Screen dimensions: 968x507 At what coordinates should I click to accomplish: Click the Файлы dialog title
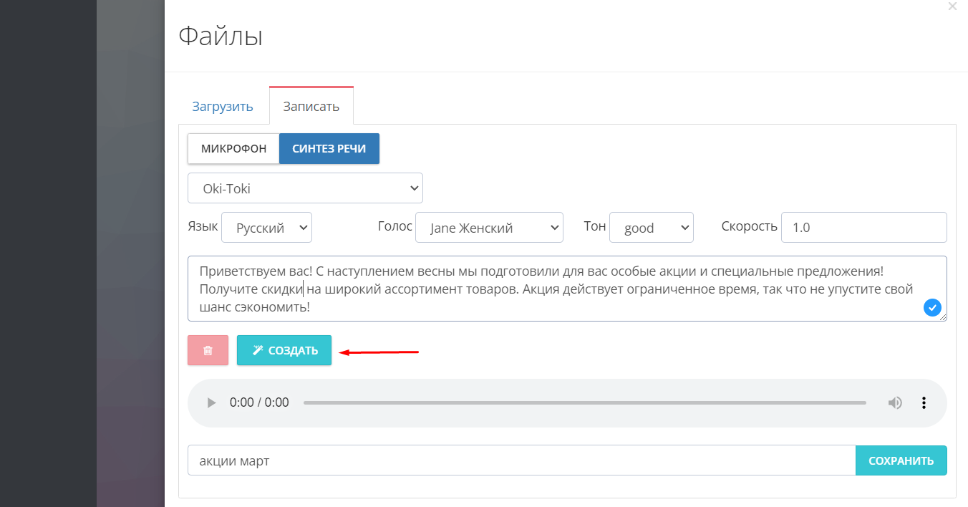tap(221, 36)
